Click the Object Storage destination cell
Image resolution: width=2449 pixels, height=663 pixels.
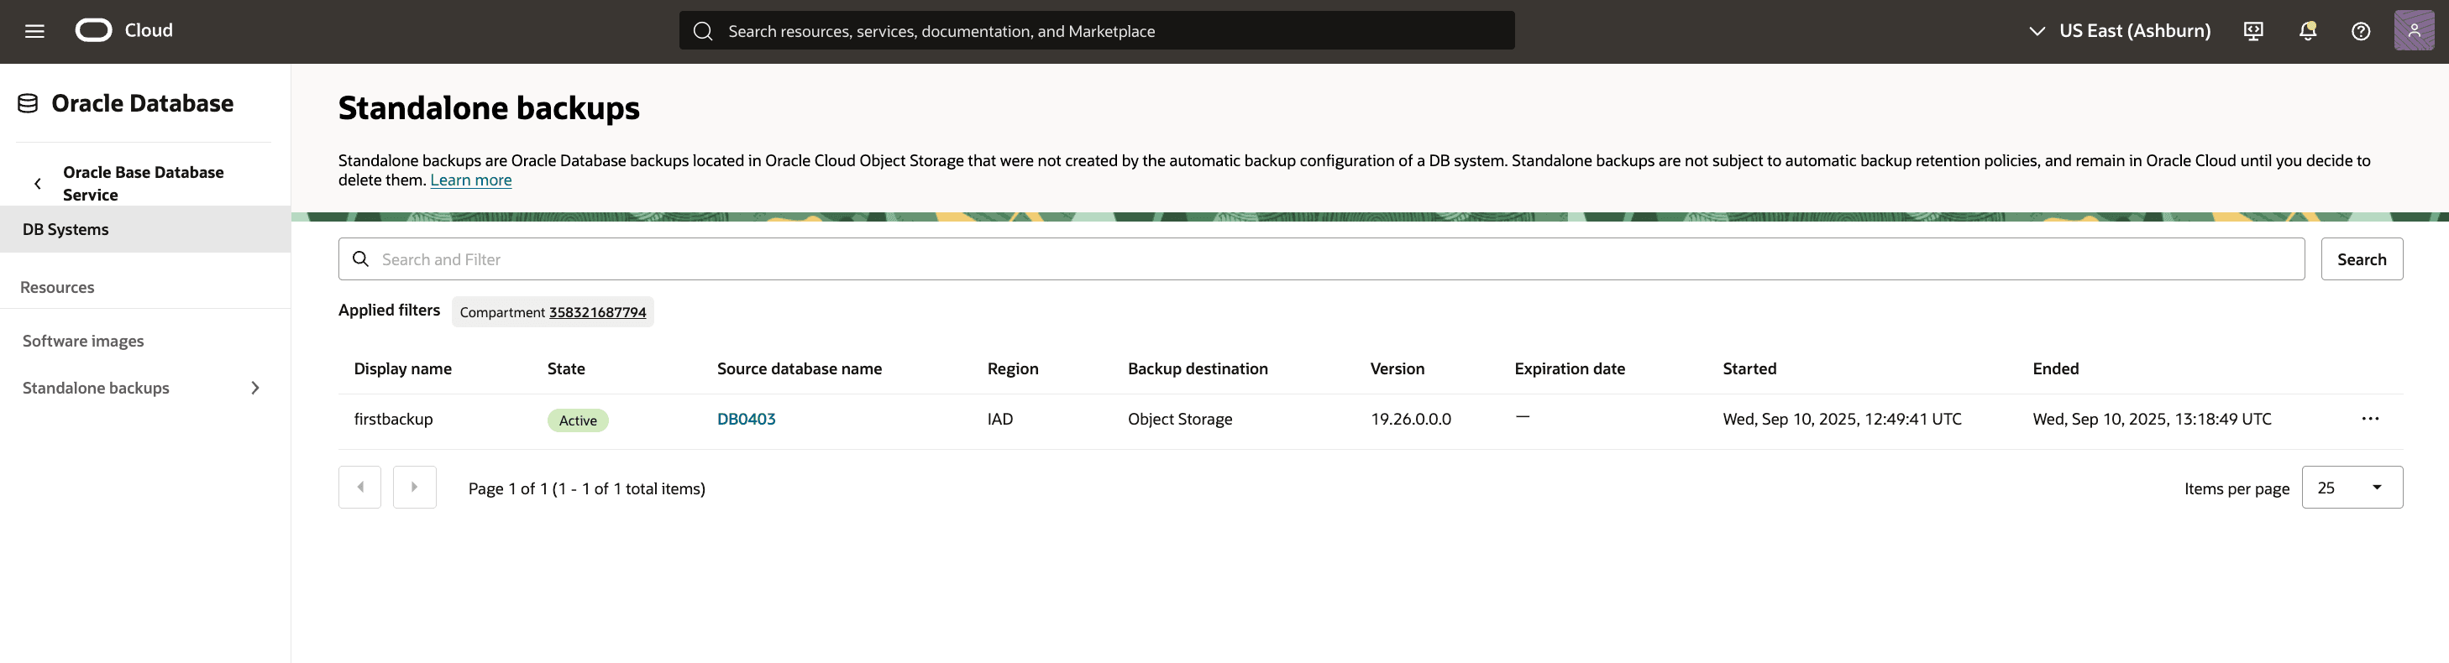[x=1180, y=419]
